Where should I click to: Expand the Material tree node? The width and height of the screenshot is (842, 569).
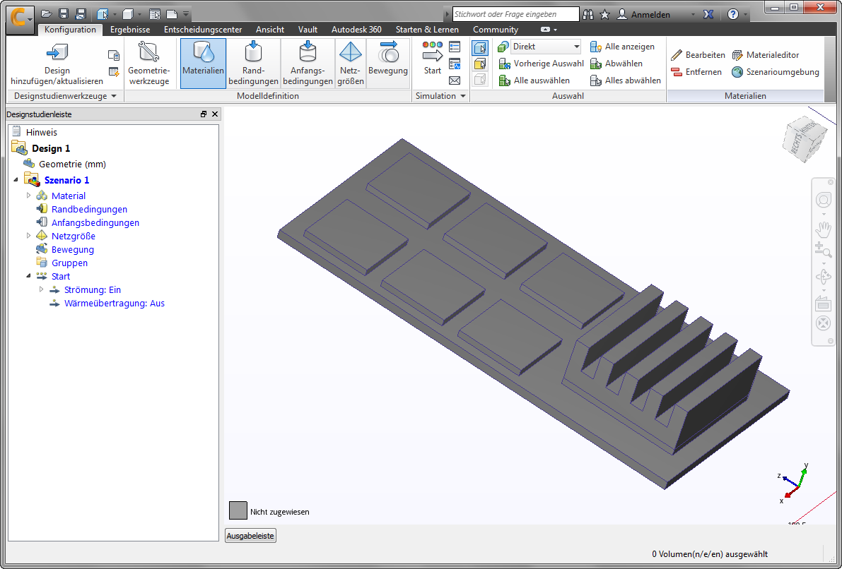tap(28, 196)
